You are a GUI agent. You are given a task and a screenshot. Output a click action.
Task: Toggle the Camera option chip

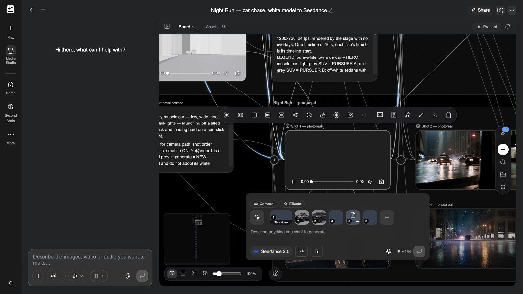(x=263, y=204)
